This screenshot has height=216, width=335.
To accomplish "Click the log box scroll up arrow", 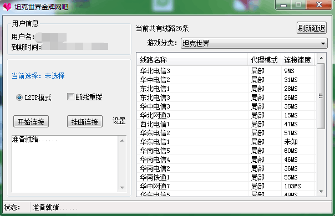I will pyautogui.click(x=122, y=141).
